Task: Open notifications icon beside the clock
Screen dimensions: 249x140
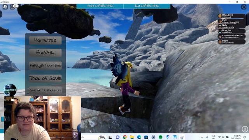Action: point(245,137)
